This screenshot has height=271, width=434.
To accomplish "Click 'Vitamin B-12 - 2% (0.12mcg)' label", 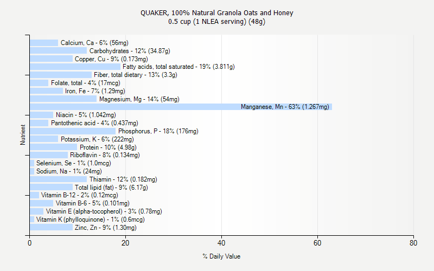I will 79,195.
